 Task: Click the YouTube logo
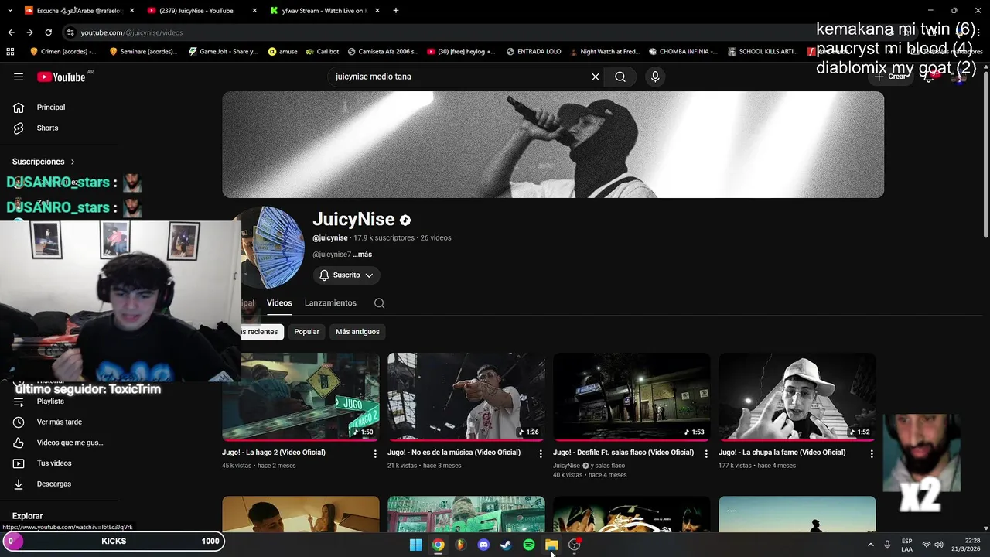(61, 77)
